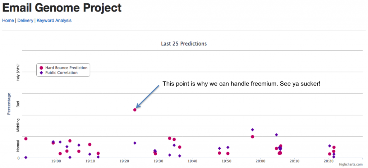
Task: Click the purple diamond below the outlier point
Action: pos(135,143)
